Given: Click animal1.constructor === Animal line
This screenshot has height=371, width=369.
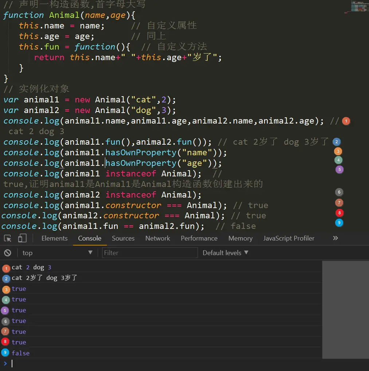Looking at the screenshot, I should [x=115, y=206].
